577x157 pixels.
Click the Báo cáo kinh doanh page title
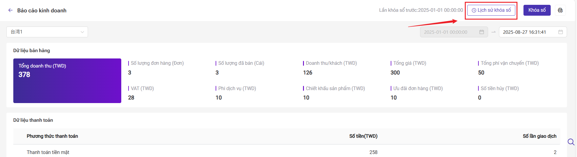click(x=42, y=11)
